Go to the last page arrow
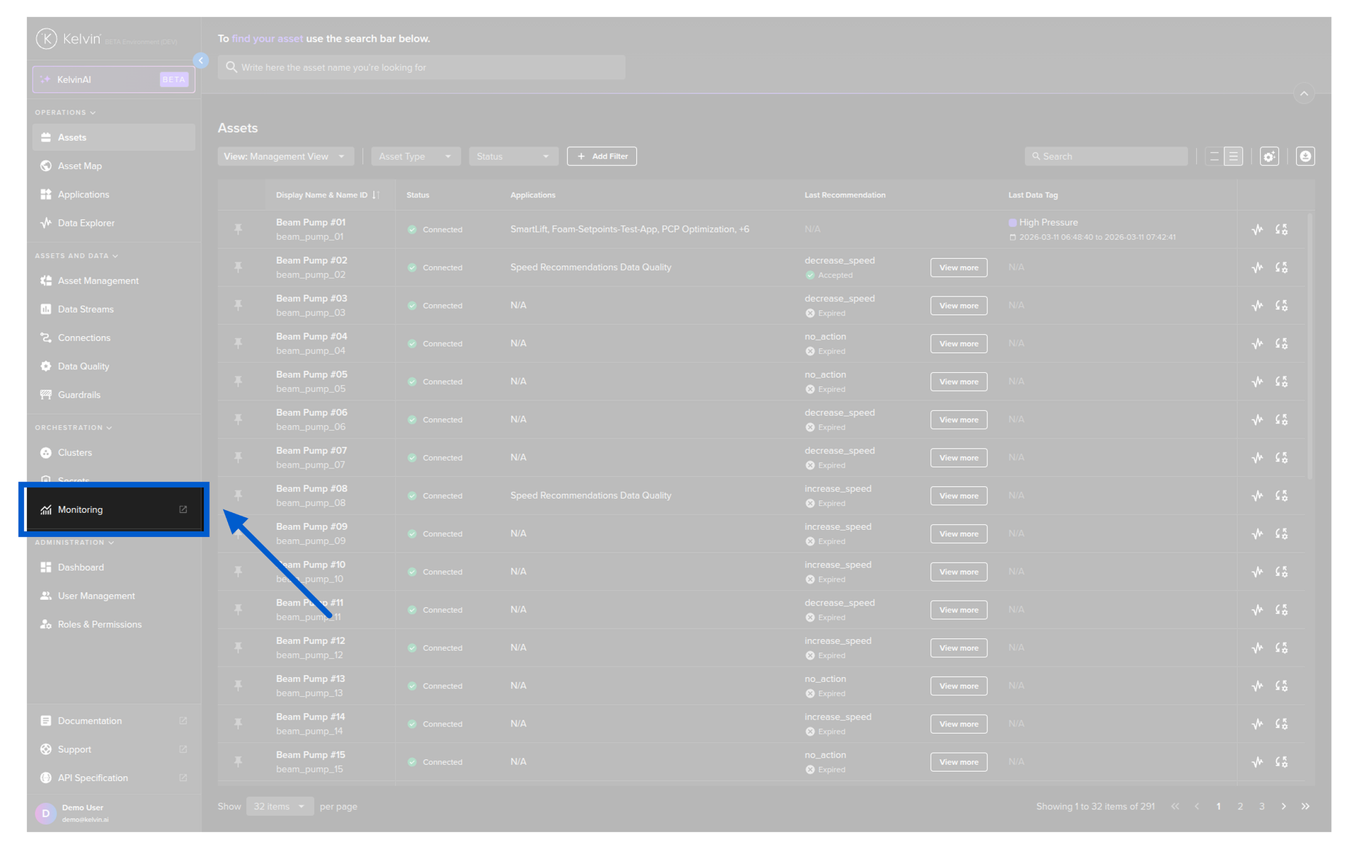The width and height of the screenshot is (1359, 849). [1305, 807]
